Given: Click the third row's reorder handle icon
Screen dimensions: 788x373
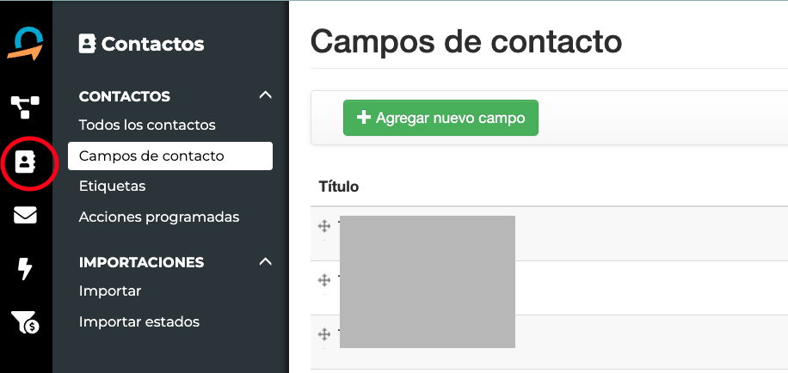Looking at the screenshot, I should click(x=324, y=334).
